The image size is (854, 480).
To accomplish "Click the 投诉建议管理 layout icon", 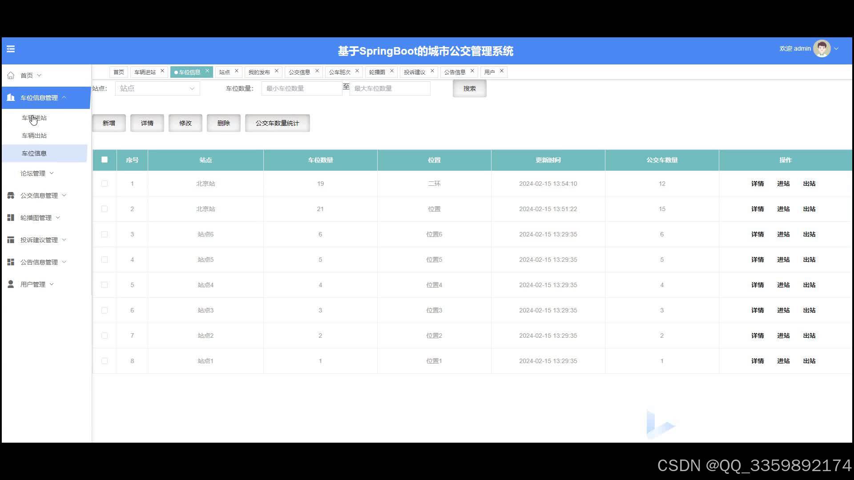I will click(11, 240).
